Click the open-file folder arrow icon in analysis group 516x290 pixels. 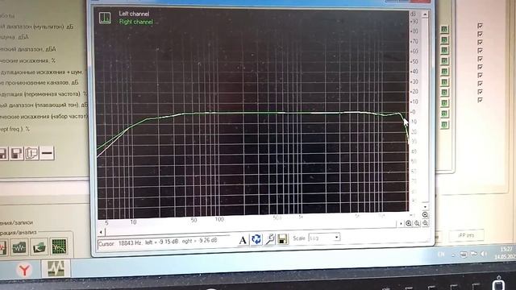[x=40, y=247]
